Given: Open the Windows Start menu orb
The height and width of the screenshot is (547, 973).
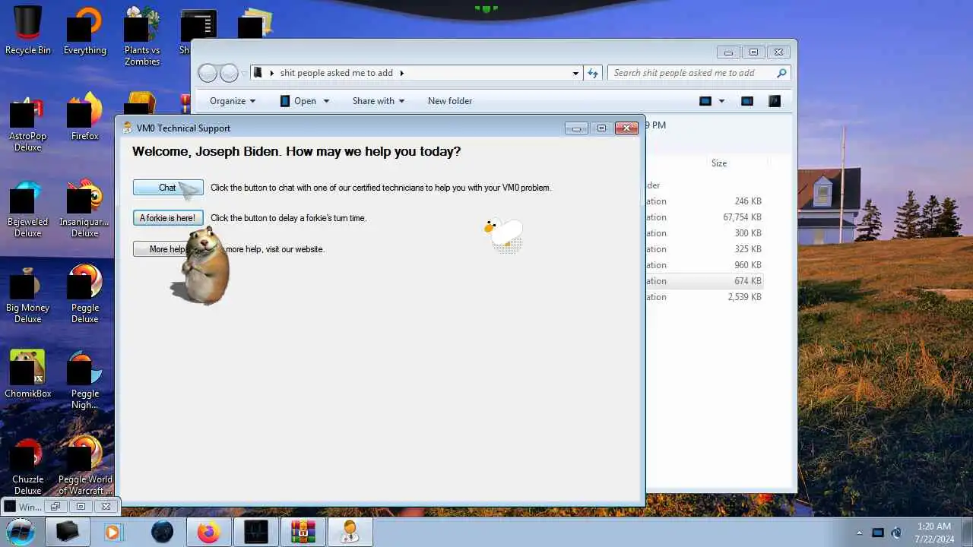Looking at the screenshot, I should point(21,531).
